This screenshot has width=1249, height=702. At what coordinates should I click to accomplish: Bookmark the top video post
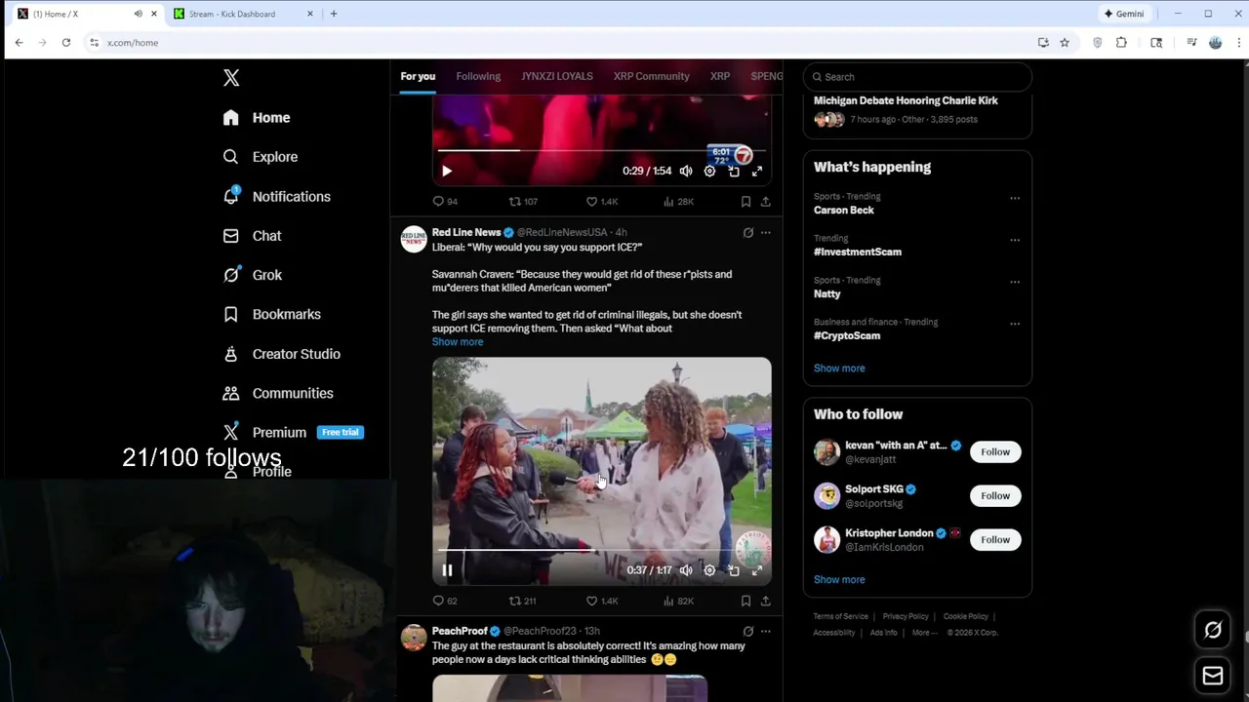[745, 202]
